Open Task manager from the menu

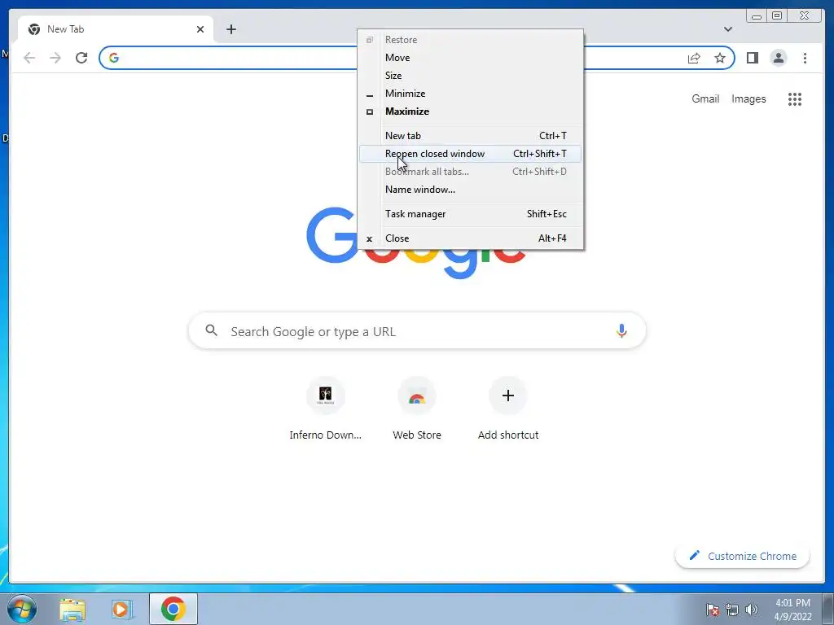470,214
